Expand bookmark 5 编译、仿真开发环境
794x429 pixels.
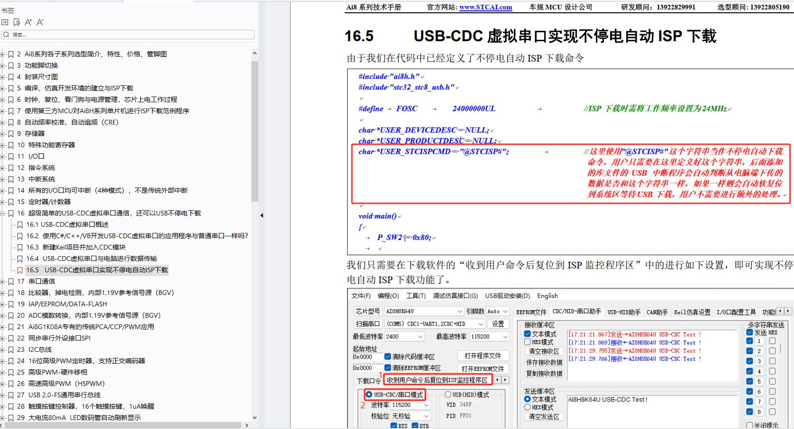(x=2, y=88)
